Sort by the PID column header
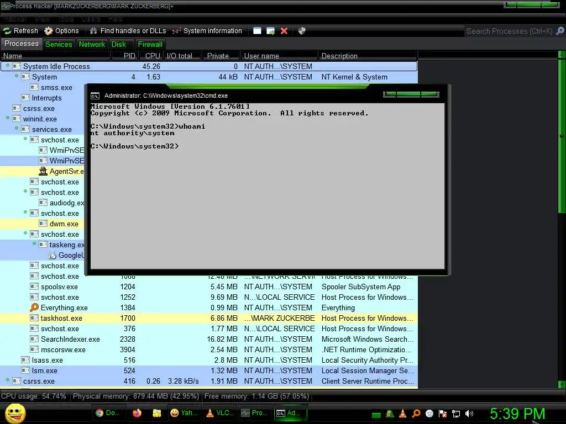Image resolution: width=566 pixels, height=424 pixels. pos(124,56)
